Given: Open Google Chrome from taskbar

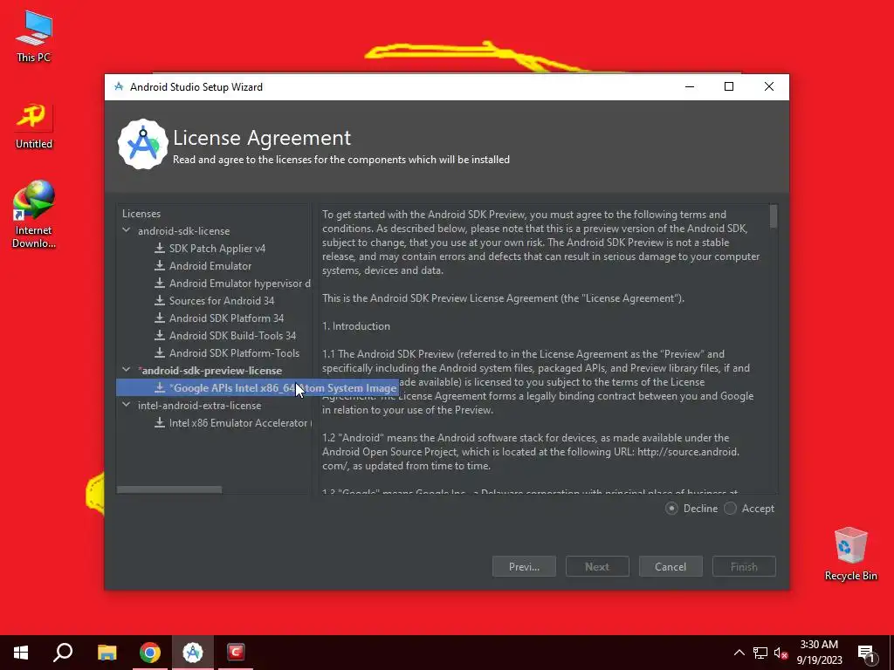Looking at the screenshot, I should 150,653.
